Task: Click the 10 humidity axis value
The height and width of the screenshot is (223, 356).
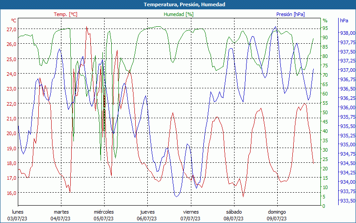Action: (x=325, y=187)
